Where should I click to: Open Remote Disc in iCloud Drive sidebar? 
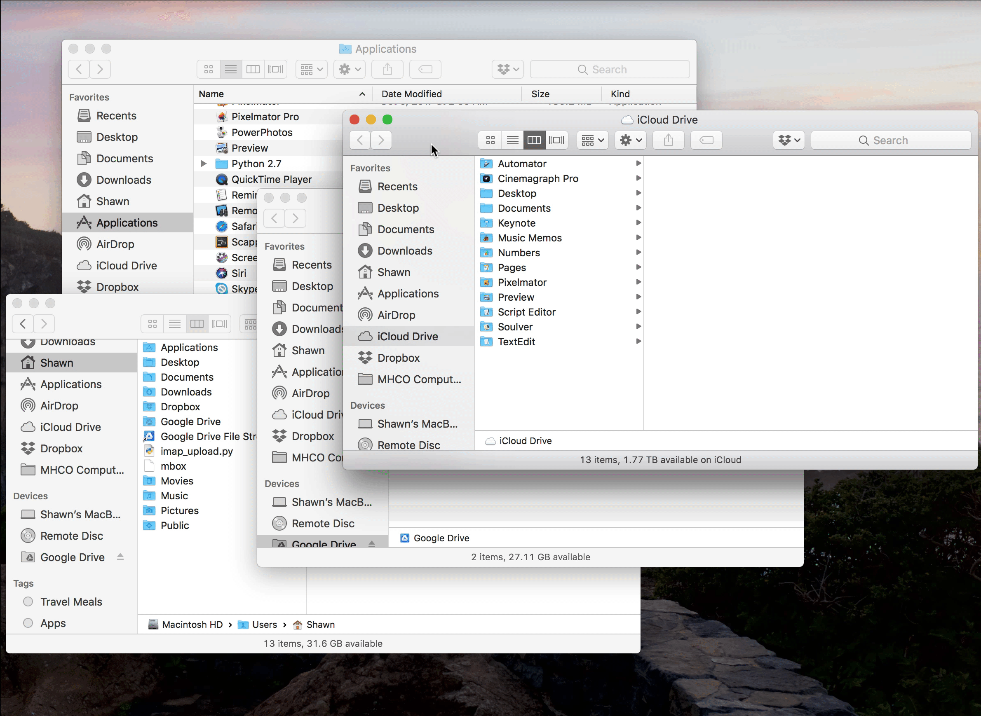tap(408, 445)
